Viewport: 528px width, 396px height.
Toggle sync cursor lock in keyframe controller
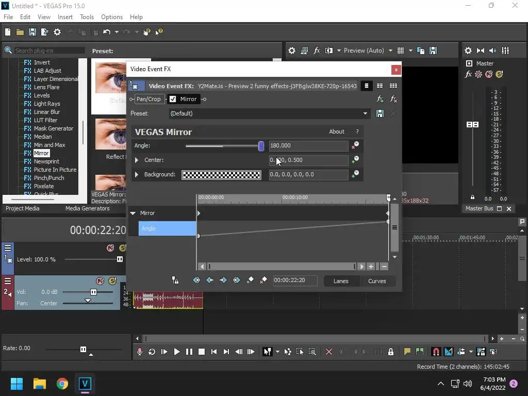pos(175,280)
